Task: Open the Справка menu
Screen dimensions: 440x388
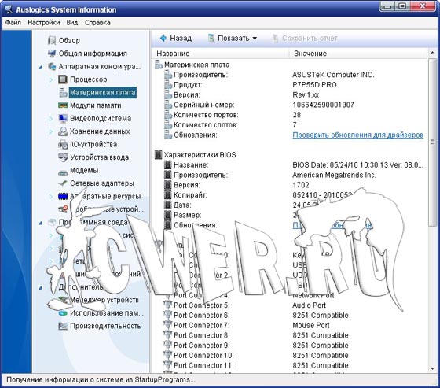Action: pos(97,23)
